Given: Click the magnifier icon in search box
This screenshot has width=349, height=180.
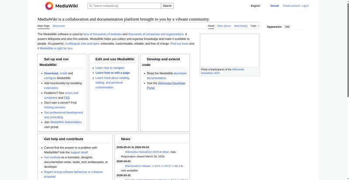Looking at the screenshot, I should click(90, 6).
